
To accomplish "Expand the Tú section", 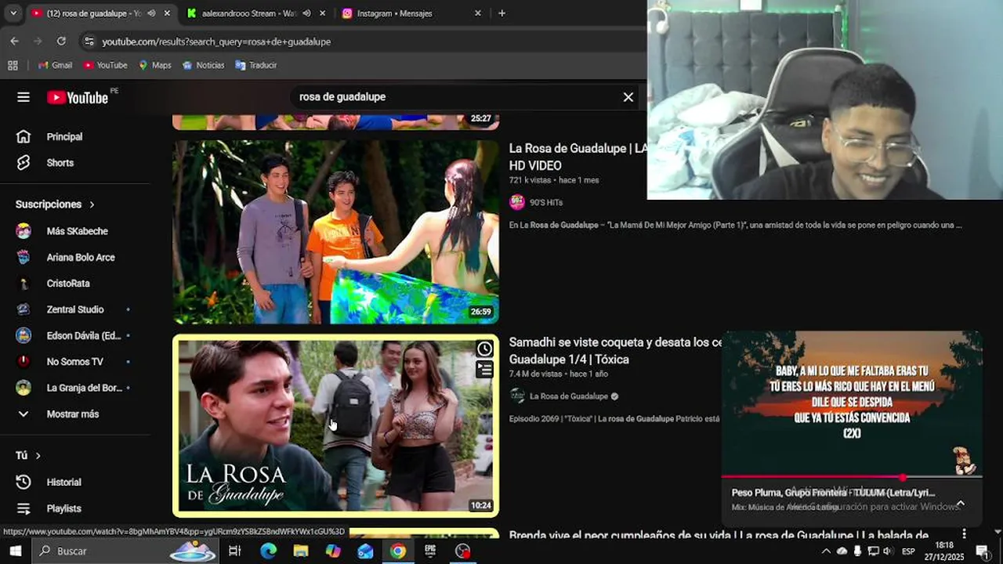I will tap(28, 455).
